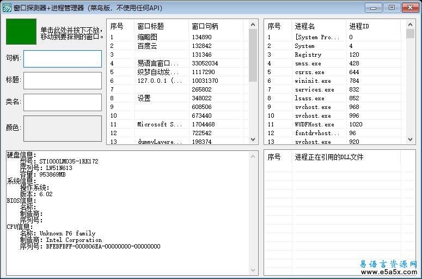Click window list scrollbar thumb
Screen dimensions: 422x279
(253, 55)
